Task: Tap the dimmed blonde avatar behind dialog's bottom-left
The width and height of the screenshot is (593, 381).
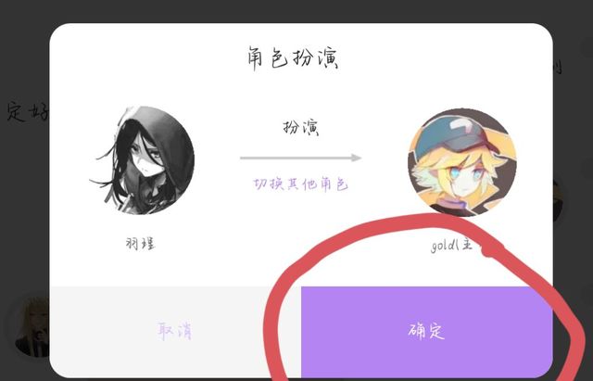Action: pos(32,327)
